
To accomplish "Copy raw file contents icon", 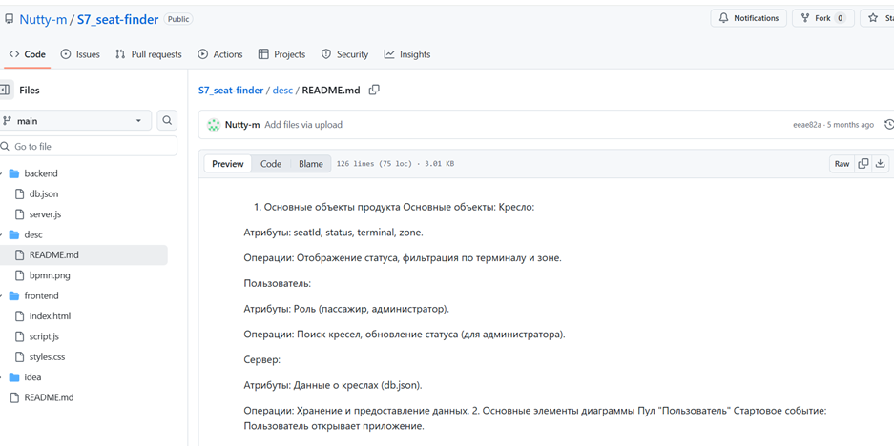I will click(863, 164).
